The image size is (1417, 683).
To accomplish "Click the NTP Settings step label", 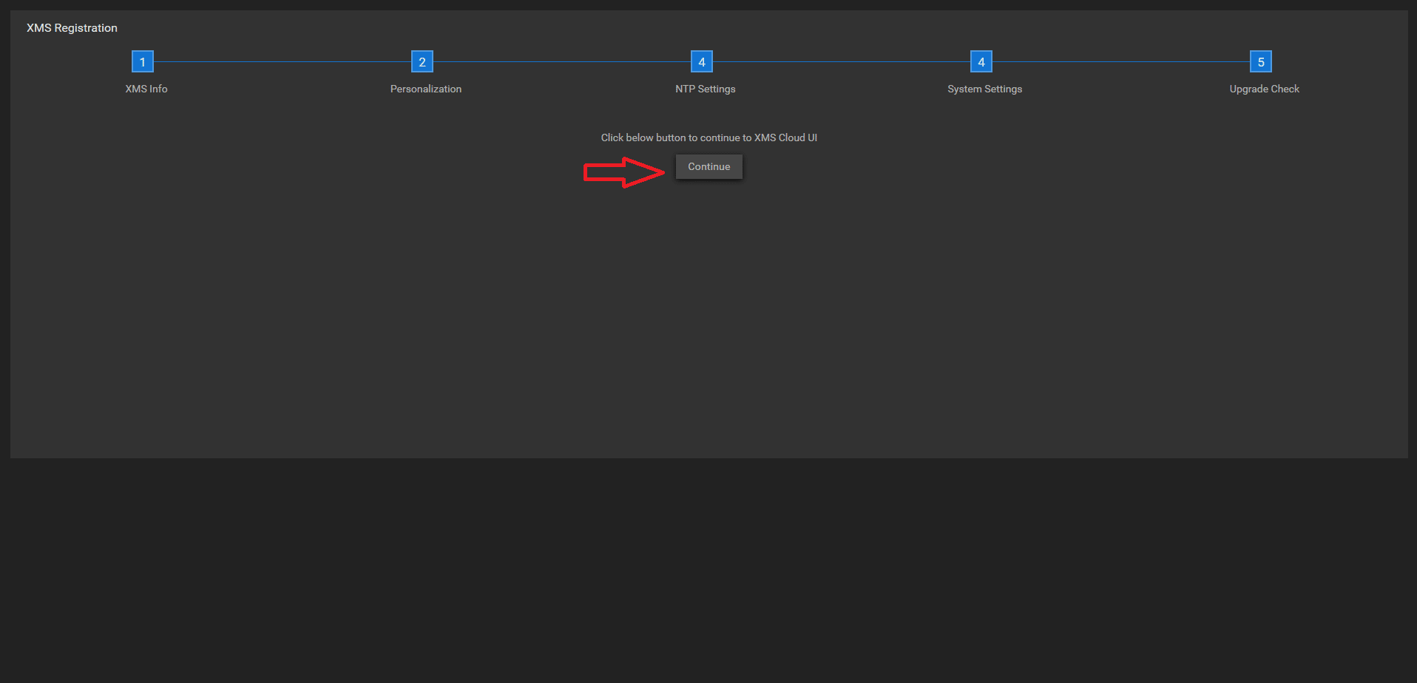I will point(706,89).
